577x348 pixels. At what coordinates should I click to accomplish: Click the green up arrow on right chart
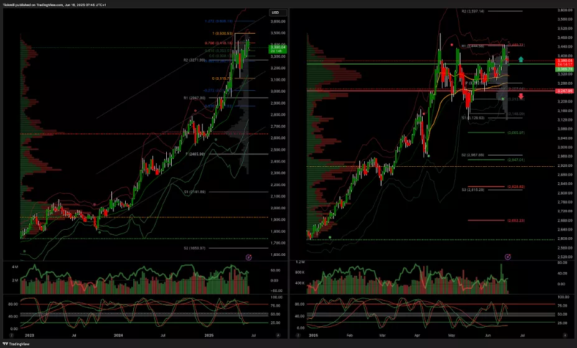(x=520, y=60)
